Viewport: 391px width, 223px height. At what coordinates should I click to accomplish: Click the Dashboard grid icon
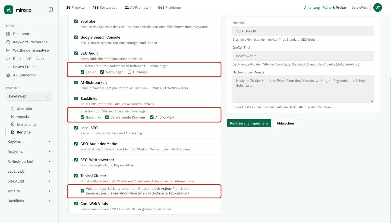tap(8, 34)
